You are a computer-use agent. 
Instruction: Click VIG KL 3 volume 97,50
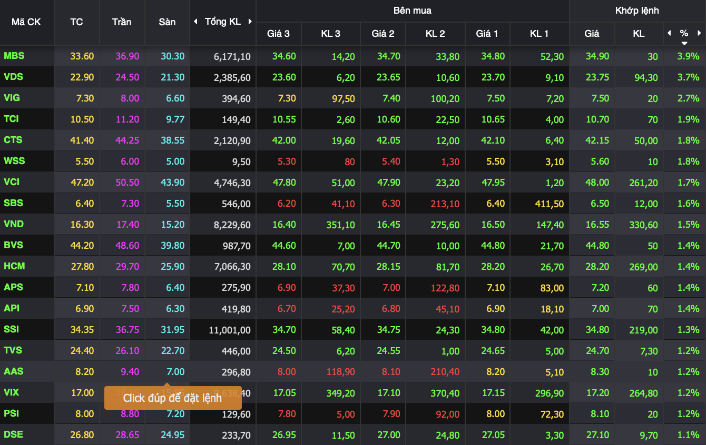point(343,99)
